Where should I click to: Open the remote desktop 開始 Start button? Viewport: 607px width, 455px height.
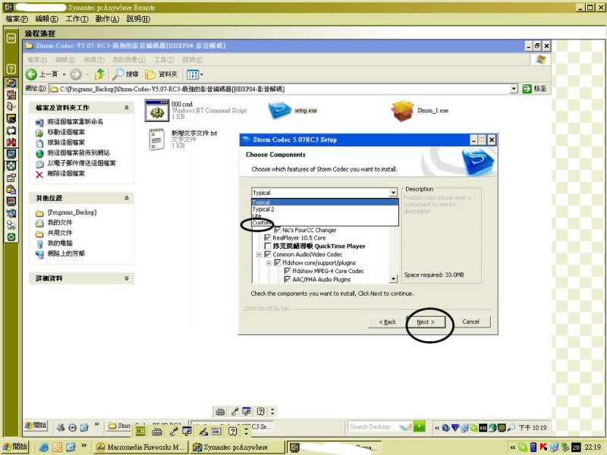pos(36,425)
